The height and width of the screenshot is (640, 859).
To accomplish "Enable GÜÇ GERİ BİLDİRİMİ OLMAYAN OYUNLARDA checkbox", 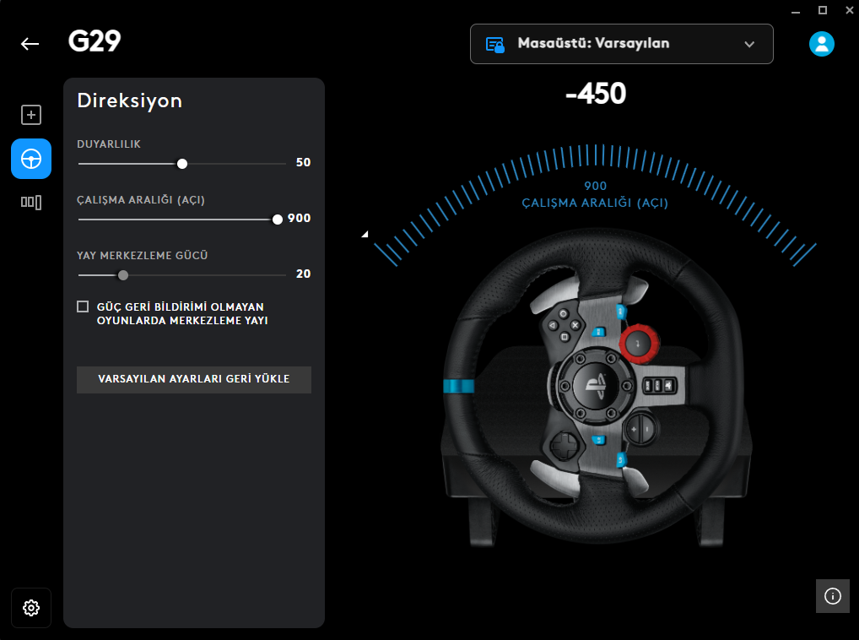I will (83, 306).
